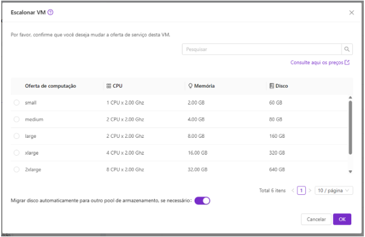Go to previous page arrow

(293, 191)
